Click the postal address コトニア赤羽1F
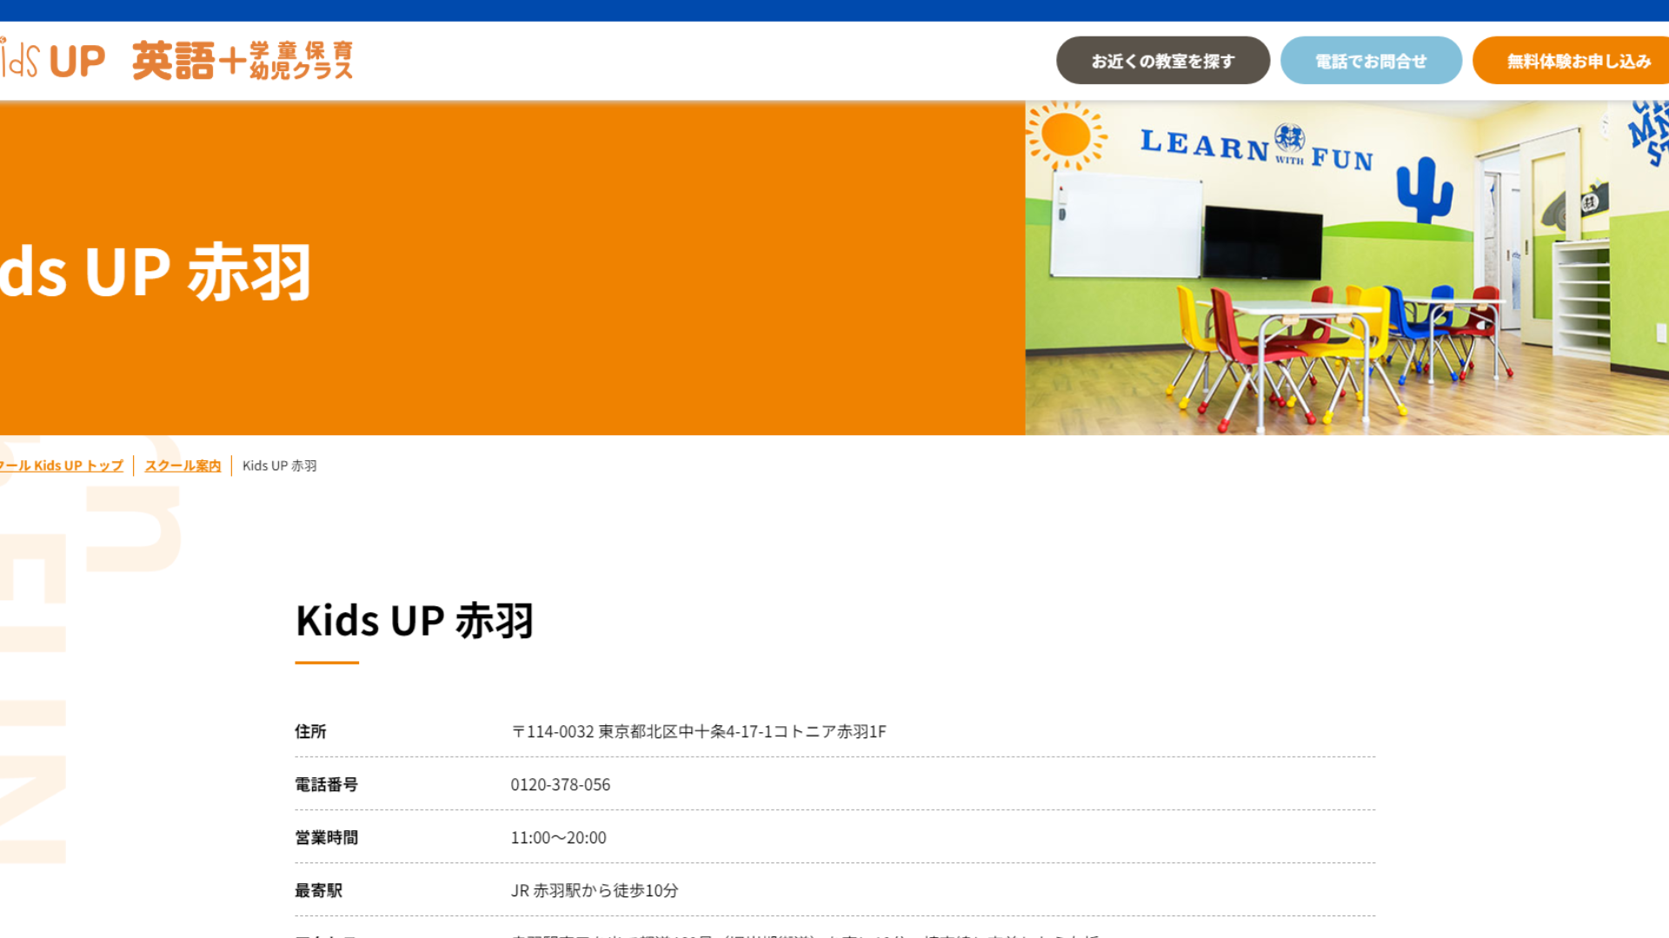 click(x=698, y=731)
